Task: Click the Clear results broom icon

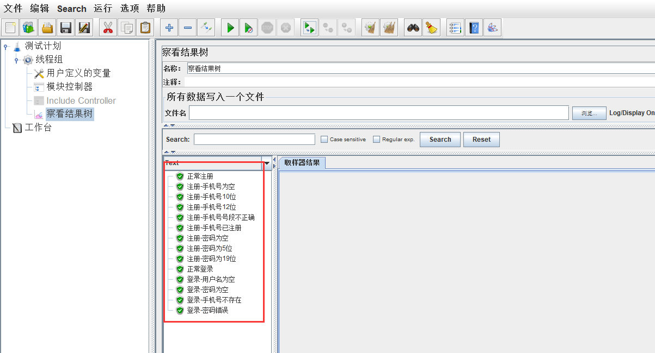Action: [x=432, y=27]
